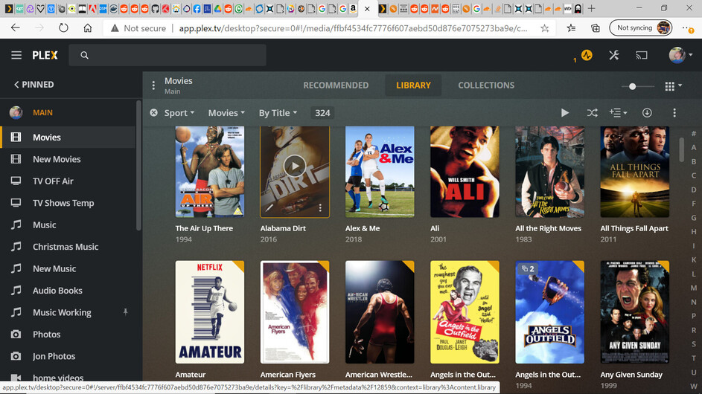Open Plex settings wrench icon
The height and width of the screenshot is (394, 702).
tap(614, 55)
